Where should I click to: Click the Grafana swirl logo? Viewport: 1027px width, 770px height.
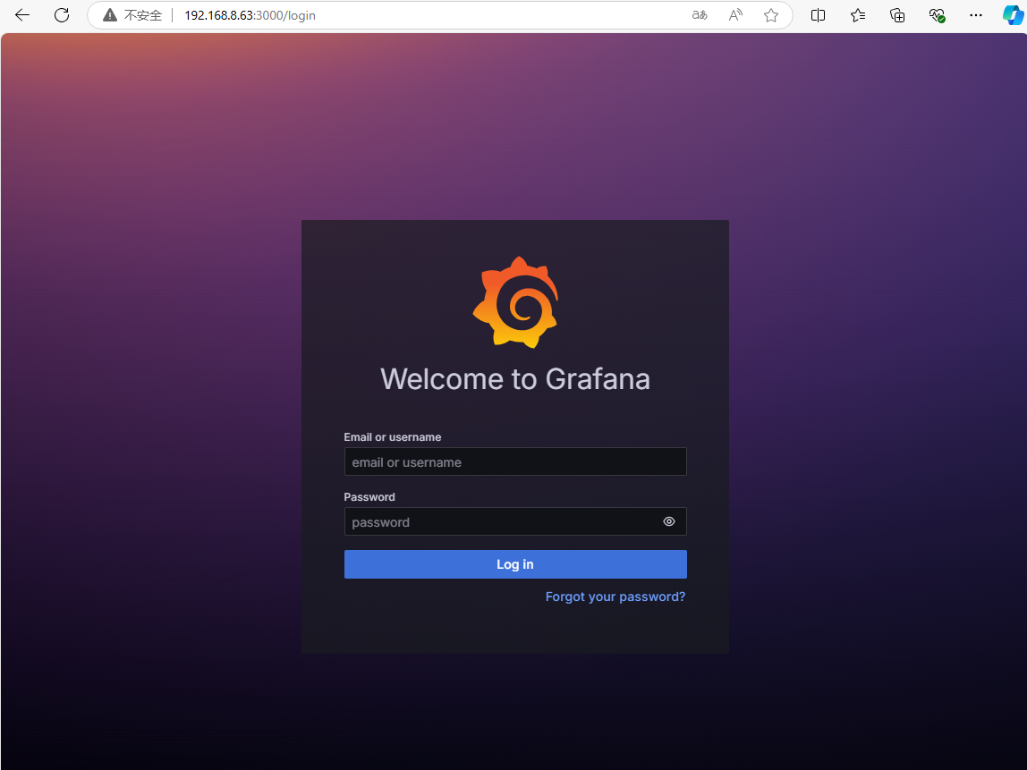515,302
